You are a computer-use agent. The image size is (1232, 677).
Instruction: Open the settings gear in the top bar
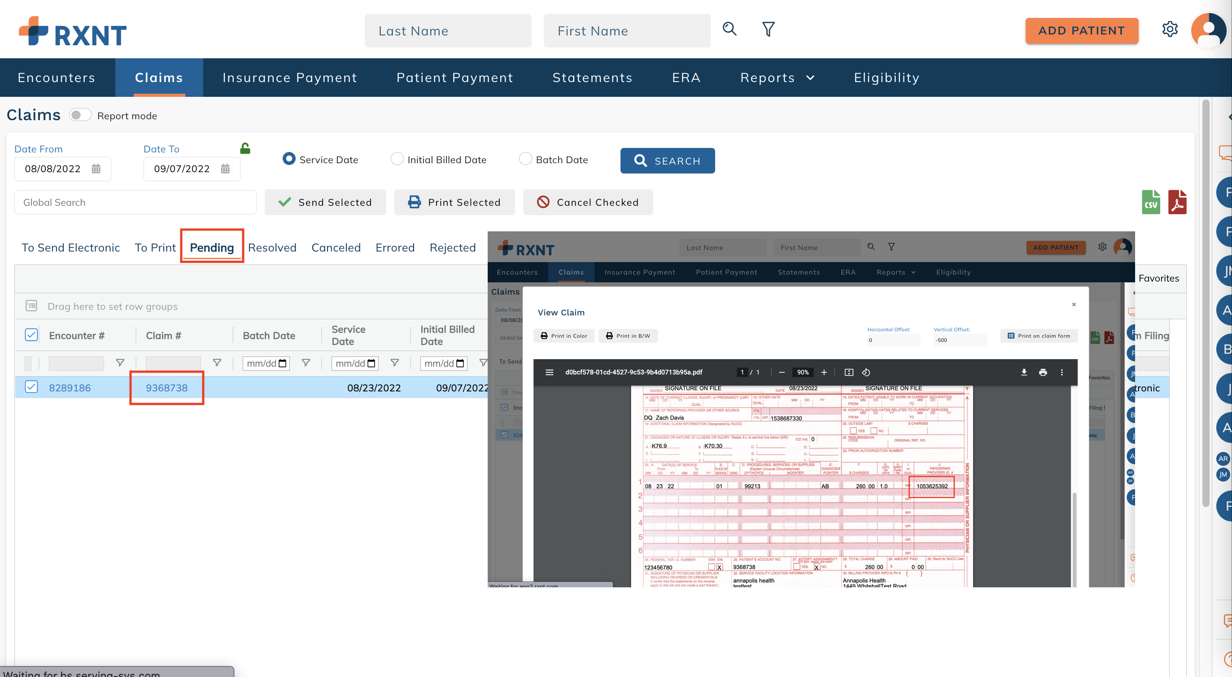click(1169, 30)
